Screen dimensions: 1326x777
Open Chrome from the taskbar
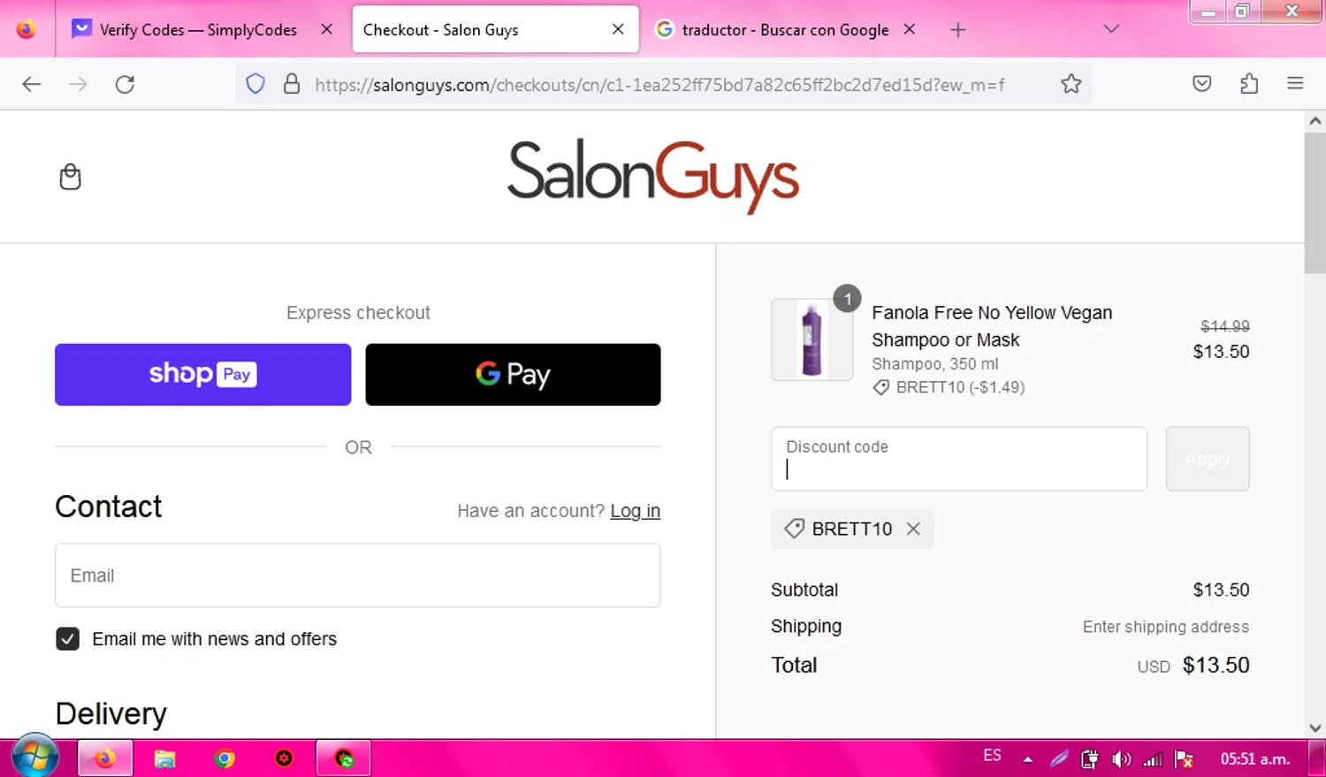click(x=225, y=758)
